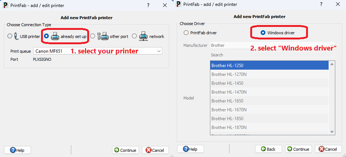
Task: Click the USB cable icon
Action: 16,36
